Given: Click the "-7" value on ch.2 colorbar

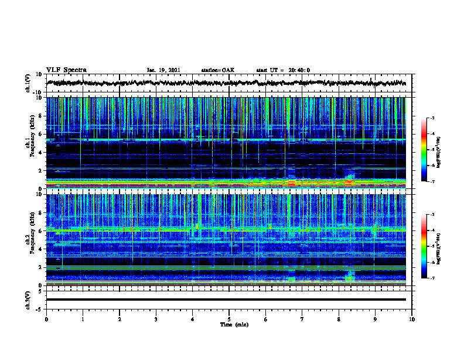Looking at the screenshot, I should (x=432, y=278).
